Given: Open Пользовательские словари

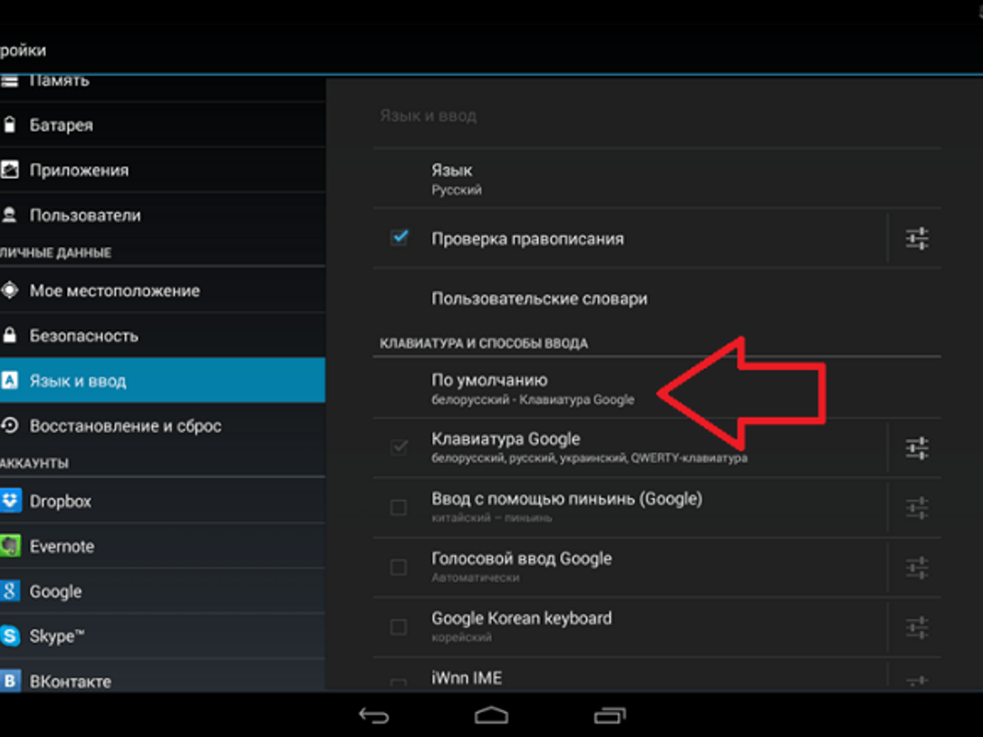Looking at the screenshot, I should tap(657, 299).
